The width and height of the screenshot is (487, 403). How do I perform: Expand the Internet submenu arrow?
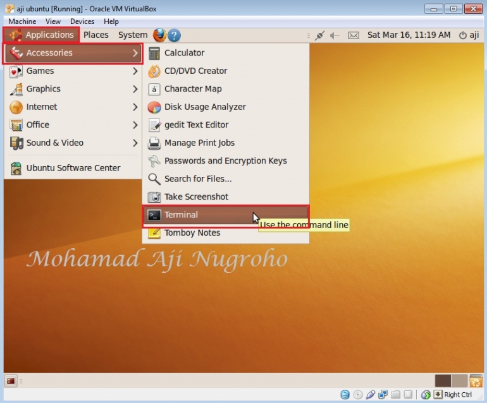point(135,107)
